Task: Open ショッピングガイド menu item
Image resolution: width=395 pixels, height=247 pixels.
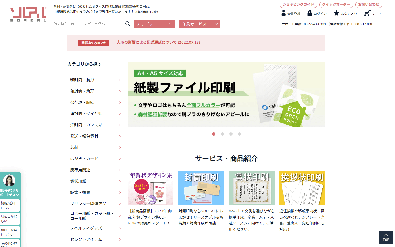Action: point(298,5)
